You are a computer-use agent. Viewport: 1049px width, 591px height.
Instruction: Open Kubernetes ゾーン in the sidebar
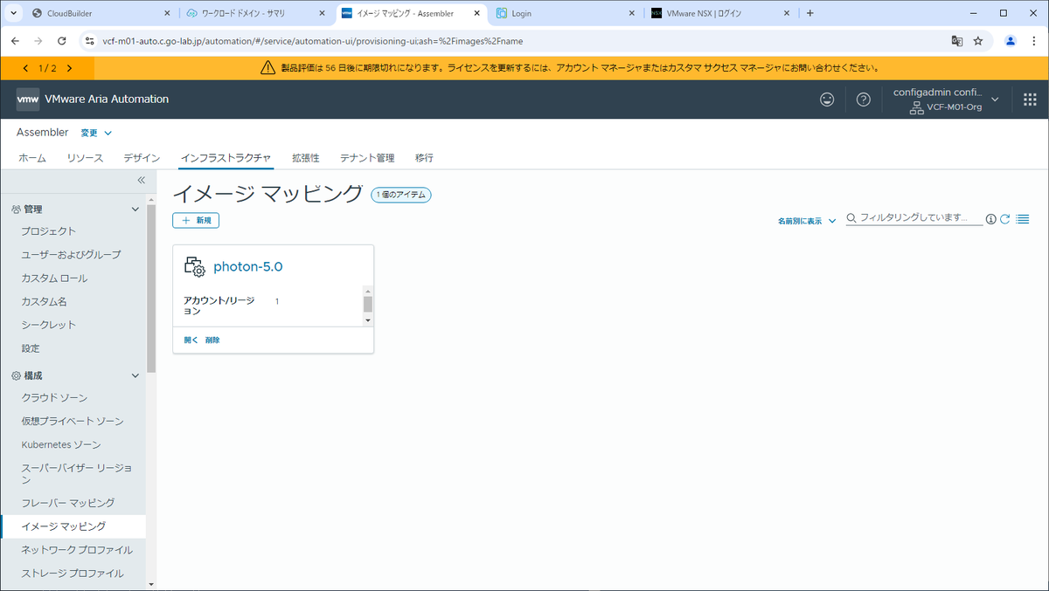click(x=61, y=445)
